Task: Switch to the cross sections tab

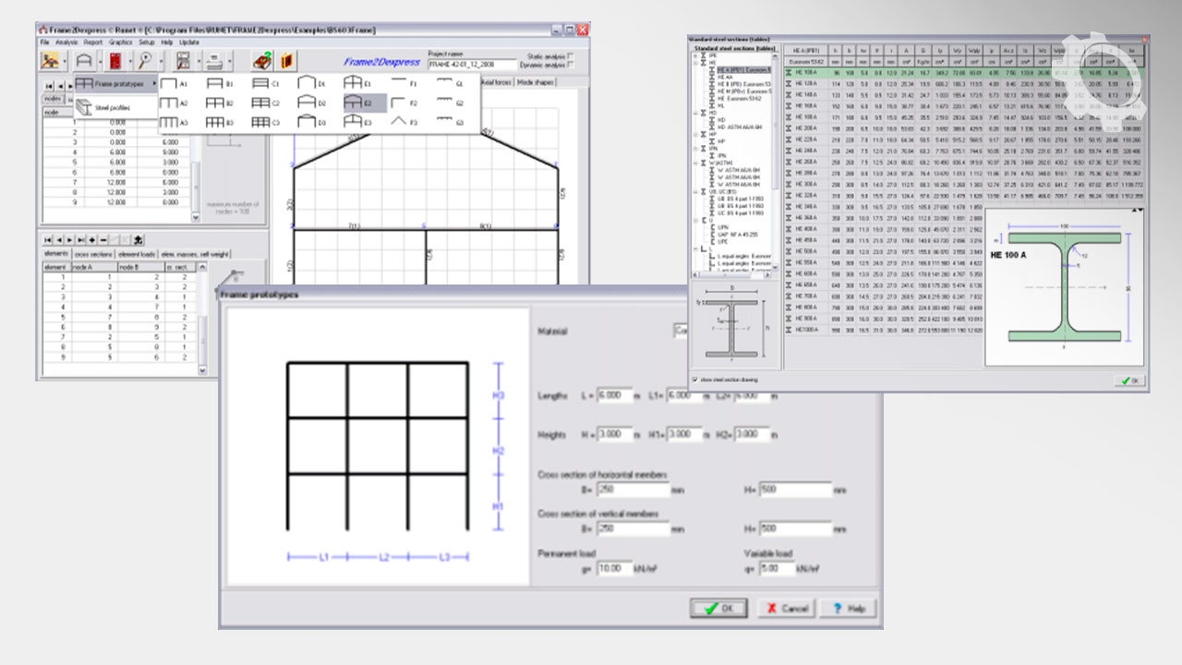Action: point(93,254)
